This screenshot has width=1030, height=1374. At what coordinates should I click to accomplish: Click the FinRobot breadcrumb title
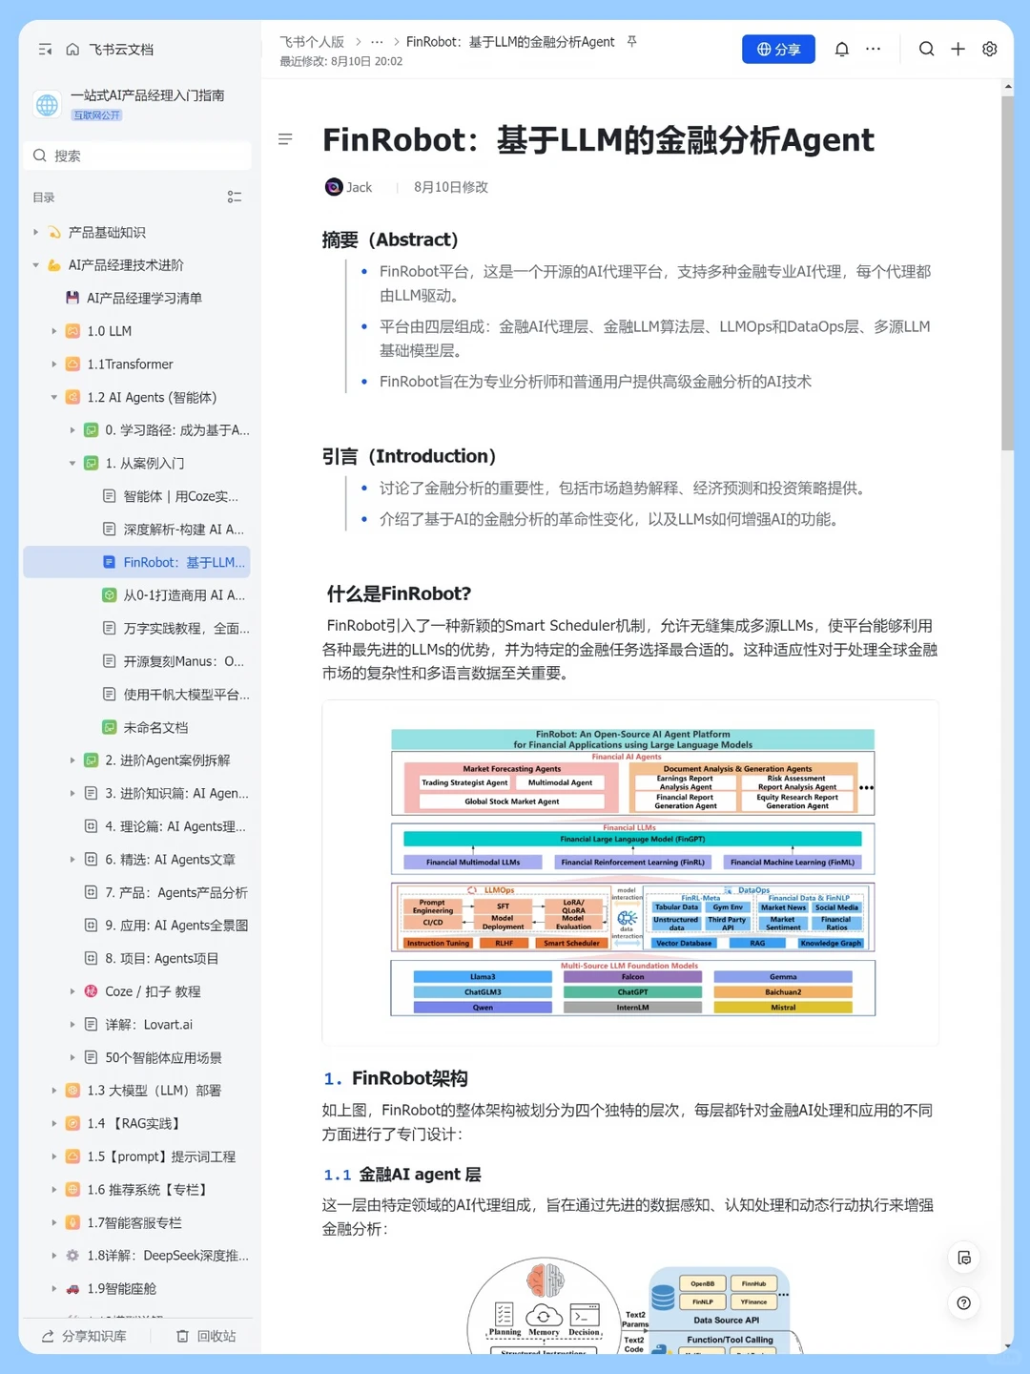pyautogui.click(x=510, y=42)
